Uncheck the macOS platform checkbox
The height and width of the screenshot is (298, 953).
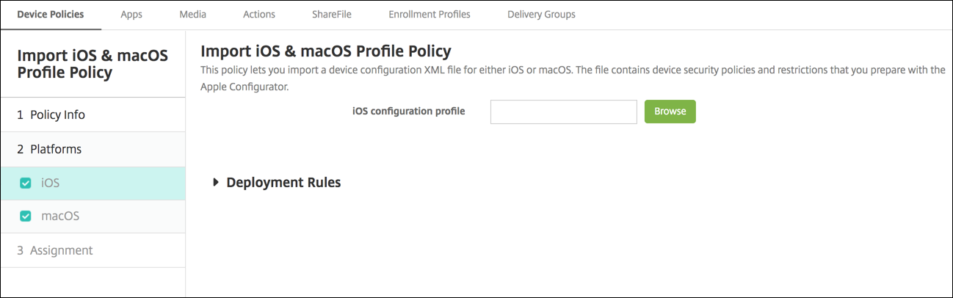pos(26,217)
